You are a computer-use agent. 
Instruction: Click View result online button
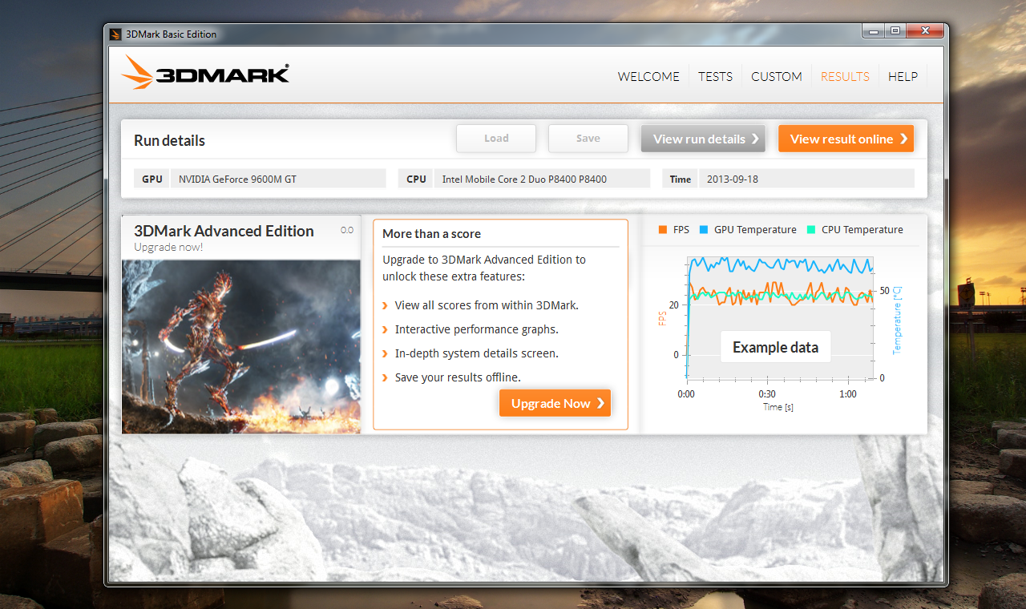846,139
